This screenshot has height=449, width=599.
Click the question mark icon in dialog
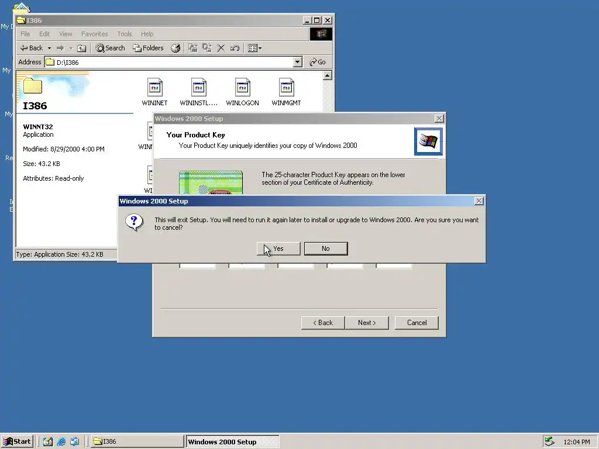[x=135, y=223]
